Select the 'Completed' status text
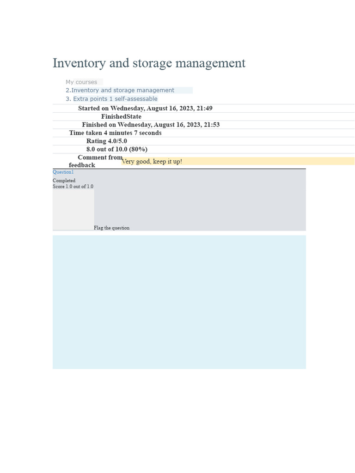 (x=64, y=181)
